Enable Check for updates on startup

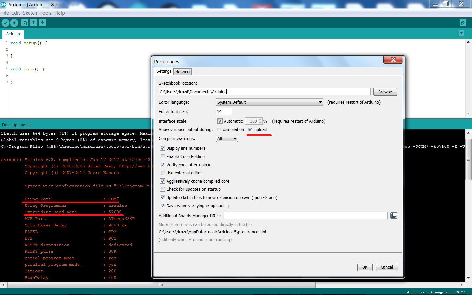[x=162, y=189]
